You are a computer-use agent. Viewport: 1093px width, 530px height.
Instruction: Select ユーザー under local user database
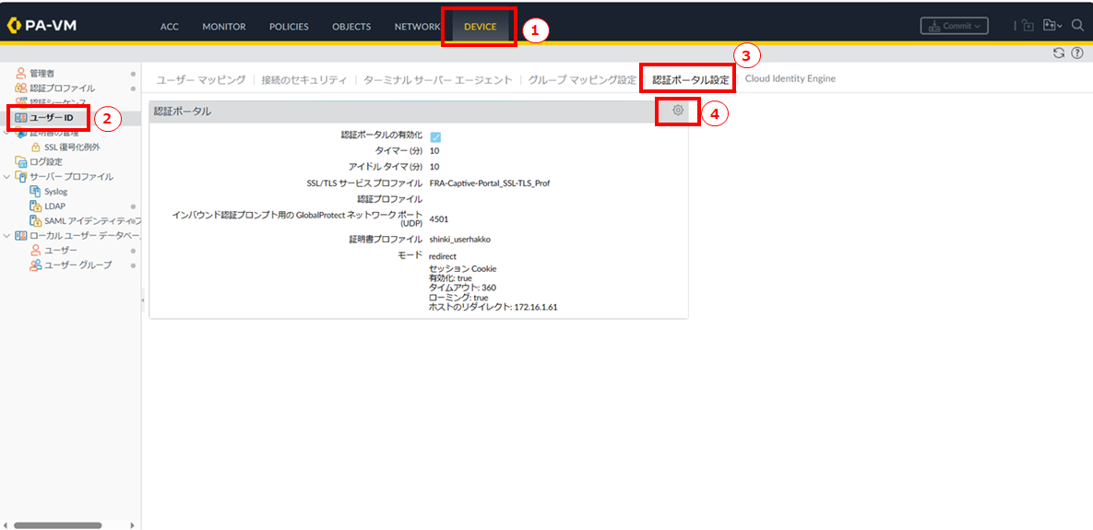point(61,250)
